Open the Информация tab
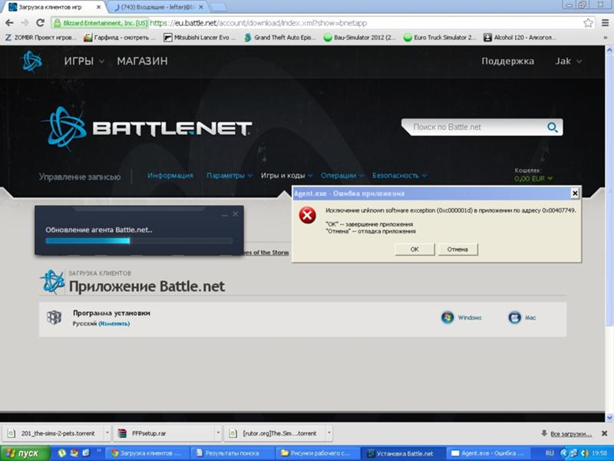Image resolution: width=614 pixels, height=461 pixels. point(170,176)
